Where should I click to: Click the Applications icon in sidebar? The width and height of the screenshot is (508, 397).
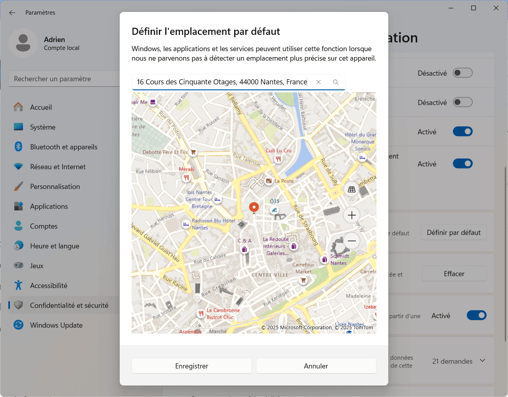[x=19, y=206]
